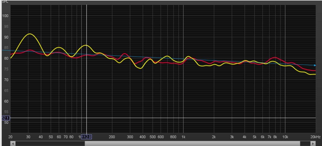
Task: Click the 30 Hz frequency axis label
Action: click(28, 137)
